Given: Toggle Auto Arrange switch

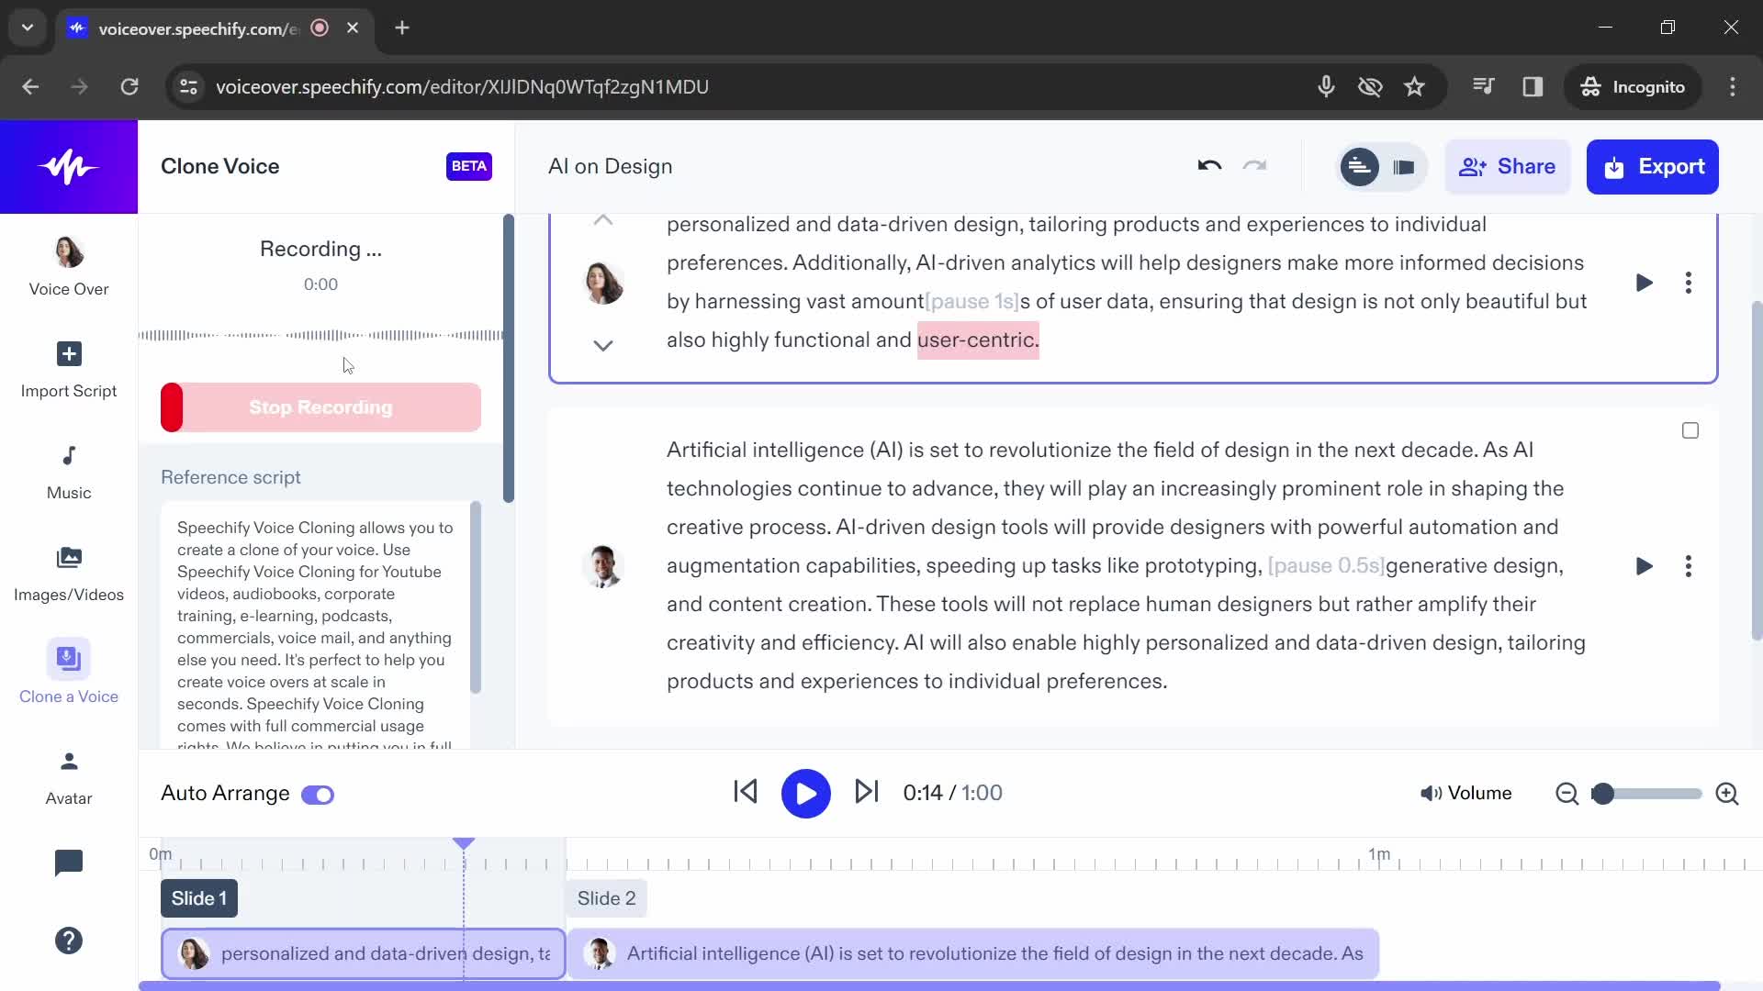Looking at the screenshot, I should (317, 794).
